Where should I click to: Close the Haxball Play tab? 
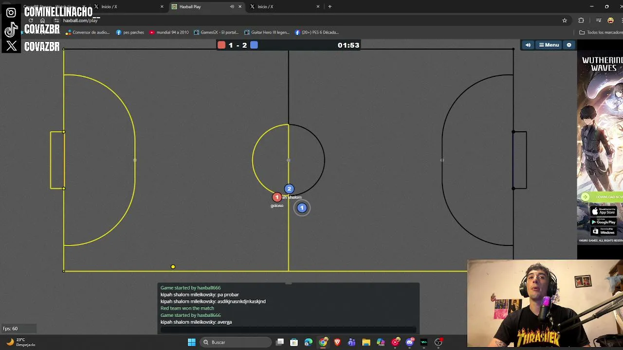point(240,7)
